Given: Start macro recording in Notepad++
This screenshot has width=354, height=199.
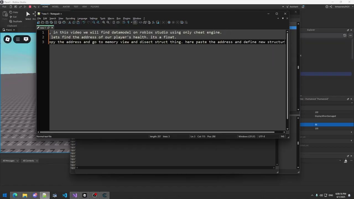Looking at the screenshot, I should click(169, 22).
